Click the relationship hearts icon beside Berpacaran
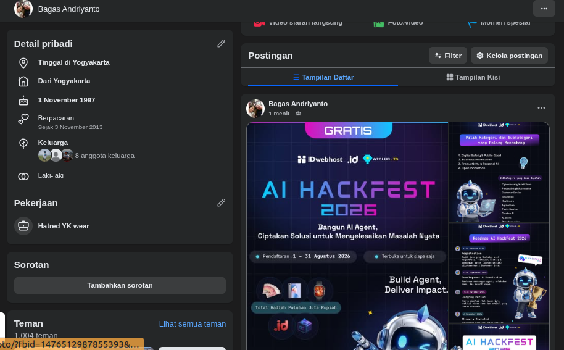 pos(23,119)
